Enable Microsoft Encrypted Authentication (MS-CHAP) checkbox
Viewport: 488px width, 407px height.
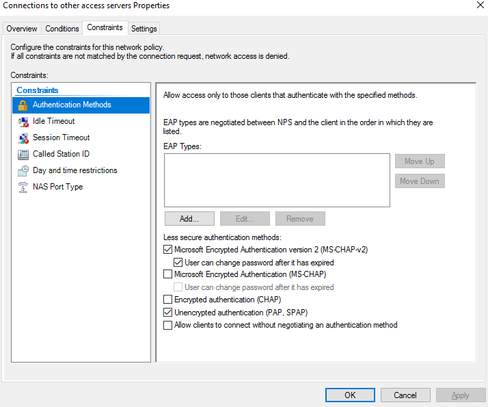pyautogui.click(x=168, y=274)
